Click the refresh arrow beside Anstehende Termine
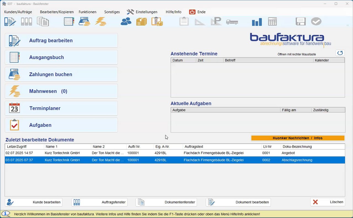353x218 pixels. (340, 53)
